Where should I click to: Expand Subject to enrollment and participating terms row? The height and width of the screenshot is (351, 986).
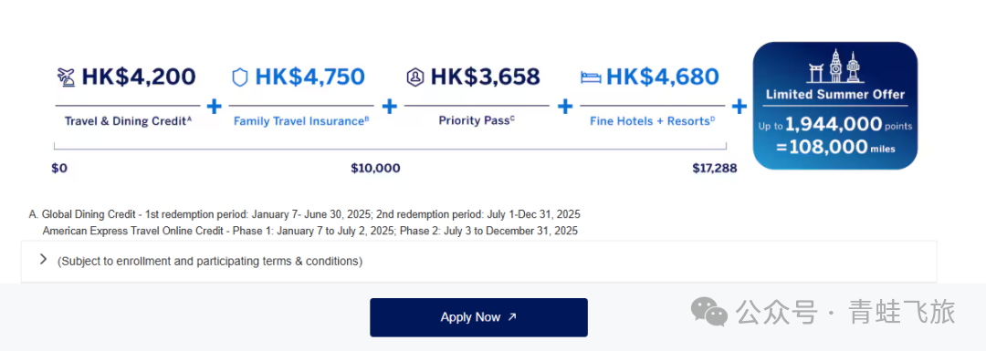478,262
